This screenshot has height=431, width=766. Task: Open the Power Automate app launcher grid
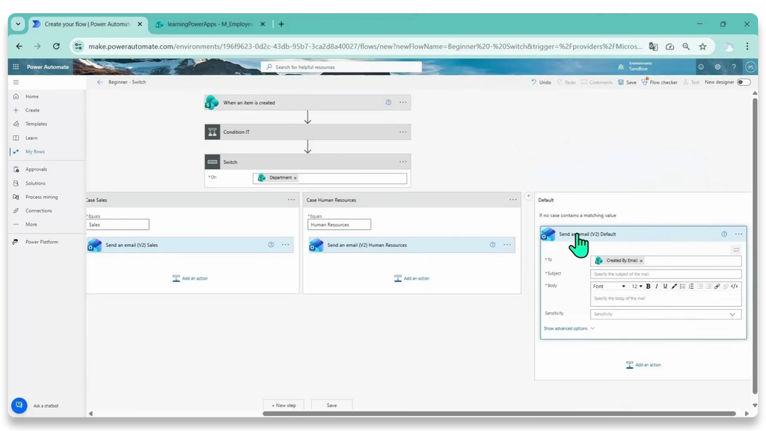16,67
